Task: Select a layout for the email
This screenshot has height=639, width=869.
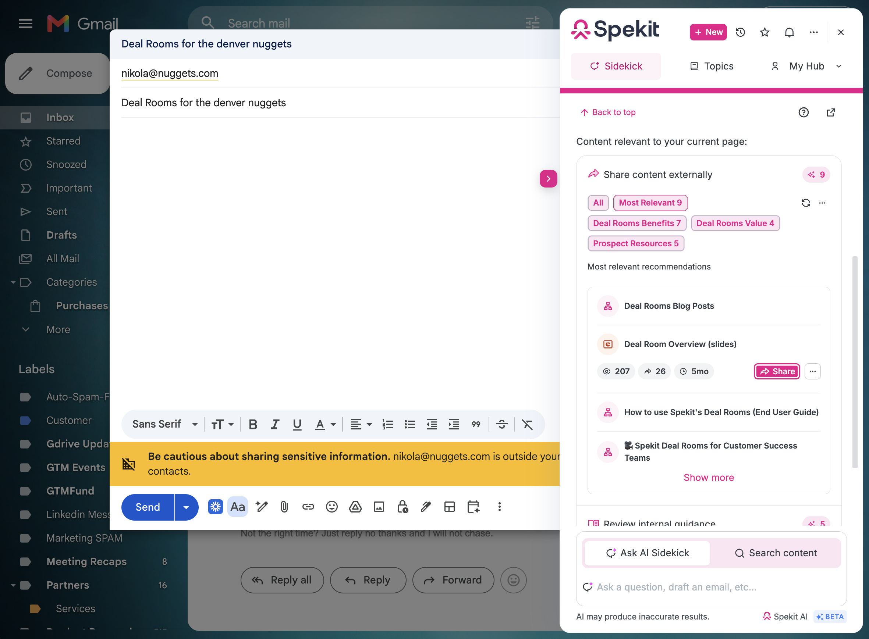Action: coord(450,507)
